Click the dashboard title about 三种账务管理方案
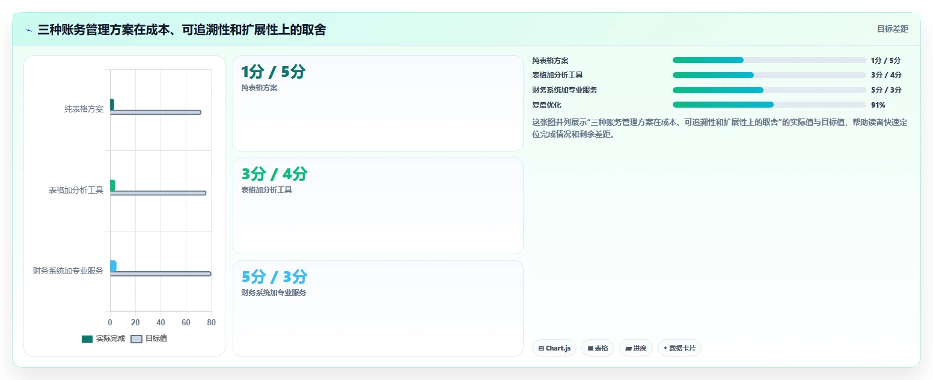The width and height of the screenshot is (933, 380). click(x=182, y=29)
